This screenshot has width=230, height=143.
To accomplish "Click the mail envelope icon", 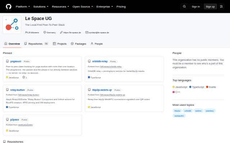I will click(x=87, y=33).
